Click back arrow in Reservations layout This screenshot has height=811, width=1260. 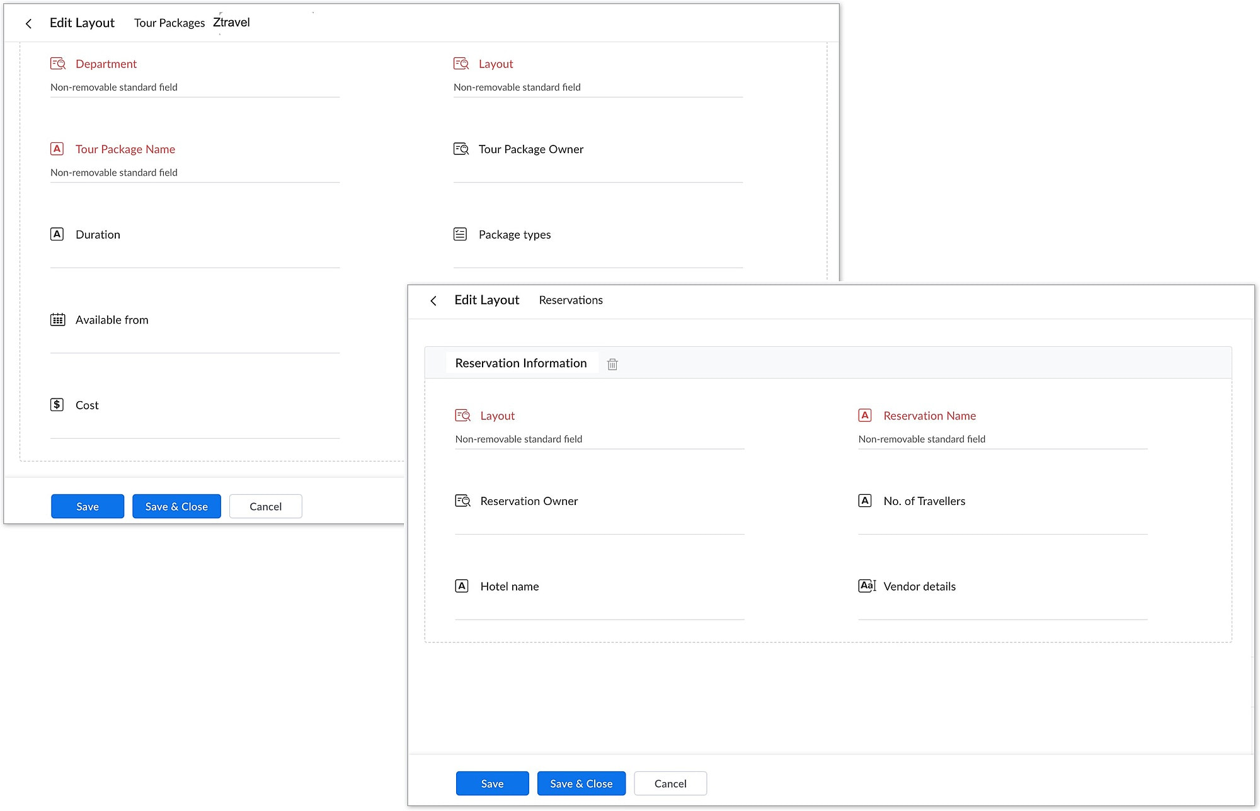tap(433, 301)
